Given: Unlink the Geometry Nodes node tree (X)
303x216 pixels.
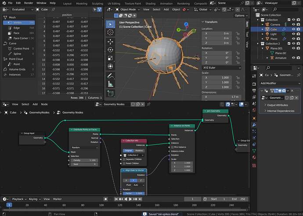Looking at the screenshot, I should point(143,104).
